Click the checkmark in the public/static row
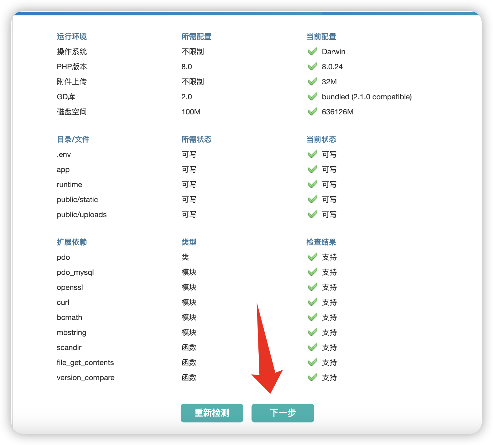 coord(312,199)
